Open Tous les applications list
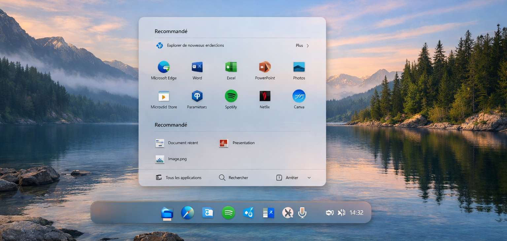The width and height of the screenshot is (507, 241). pos(179,178)
